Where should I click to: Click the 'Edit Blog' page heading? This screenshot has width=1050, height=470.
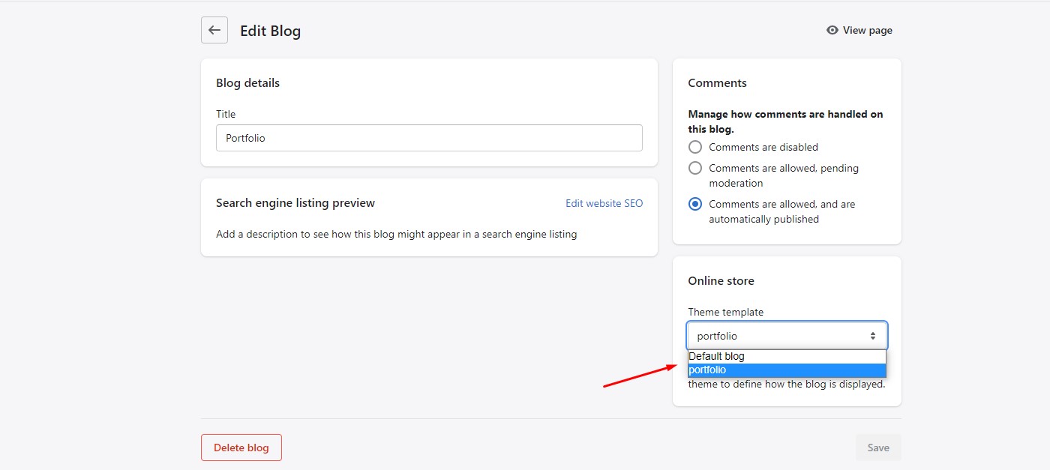270,31
